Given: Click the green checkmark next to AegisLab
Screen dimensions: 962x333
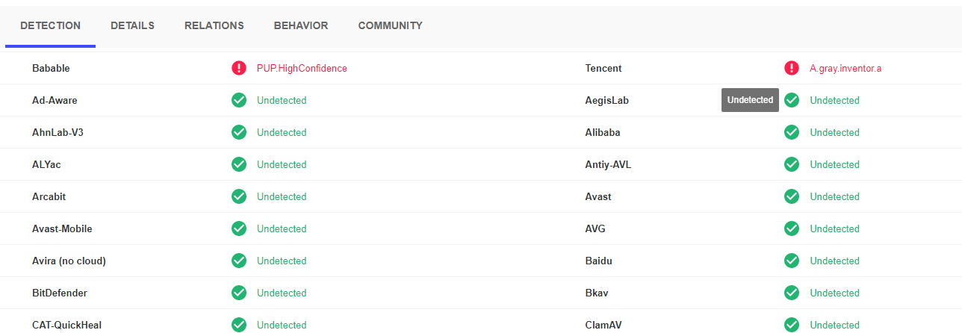Looking at the screenshot, I should pyautogui.click(x=792, y=100).
